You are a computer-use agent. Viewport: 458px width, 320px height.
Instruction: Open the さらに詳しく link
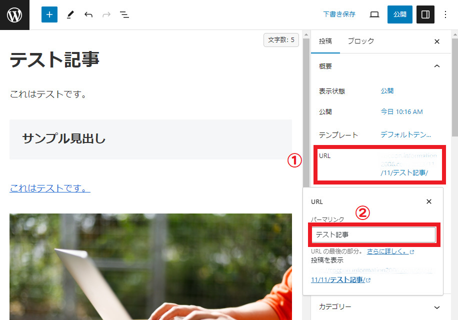point(387,251)
